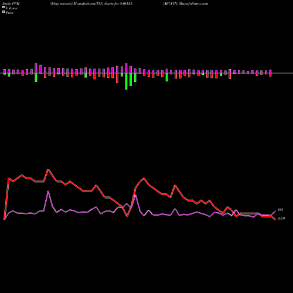Image resolution: width=293 pixels, height=293 pixels.
Task: Click the Price legend color swatch
Action: pyautogui.click(x=4, y=12)
